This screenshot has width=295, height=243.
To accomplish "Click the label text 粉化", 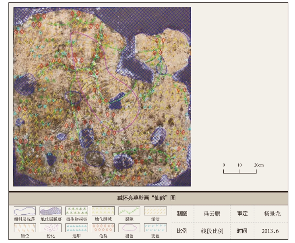I will (x=51, y=236).
